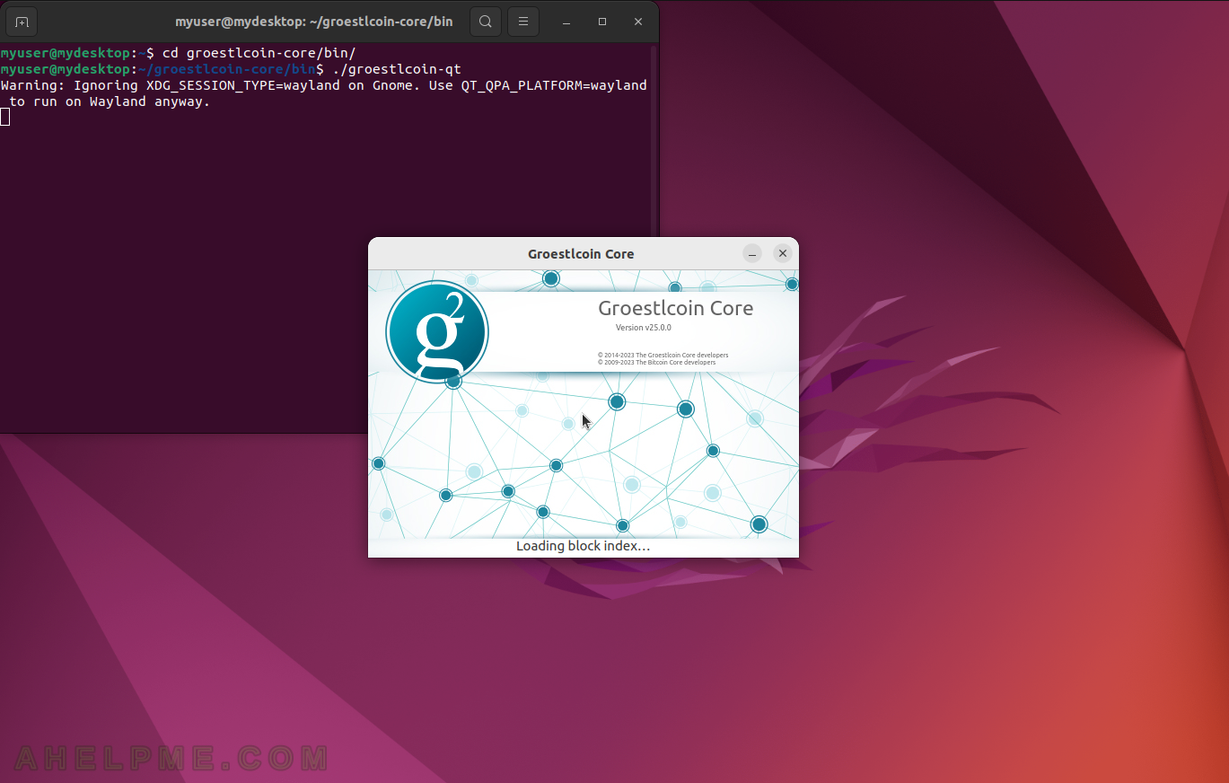
Task: Close the Groestlcoin Core splash window
Action: pos(783,254)
